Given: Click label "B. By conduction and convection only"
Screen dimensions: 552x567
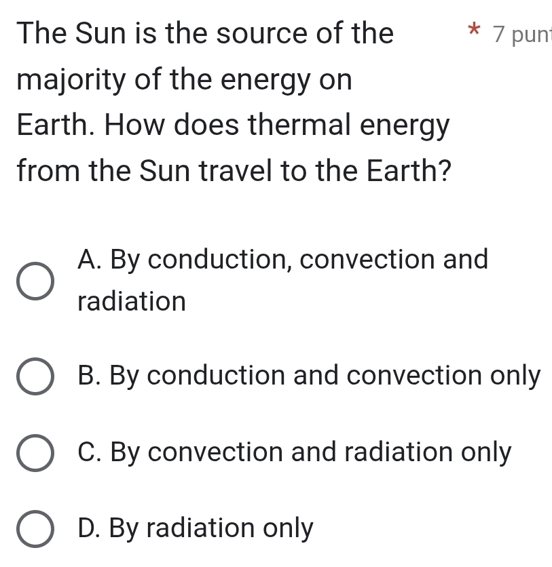Looking at the screenshot, I should 309,376.
